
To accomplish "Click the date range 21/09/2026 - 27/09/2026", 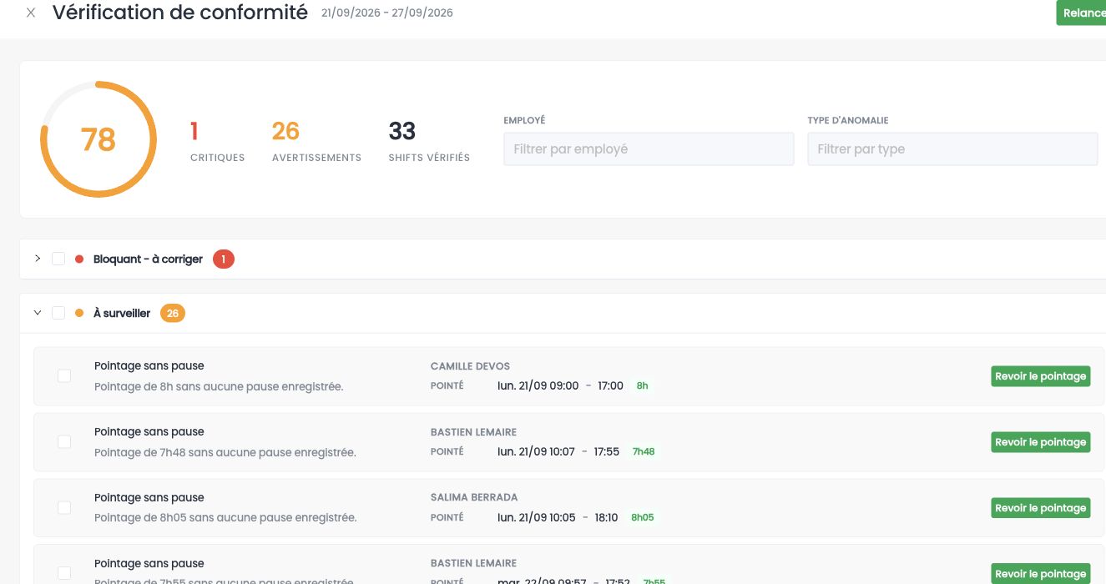I will pyautogui.click(x=387, y=13).
